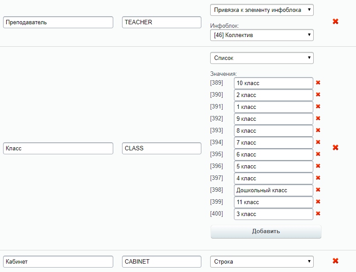
Task: Click the Преподаватель name field
Action: (x=58, y=22)
